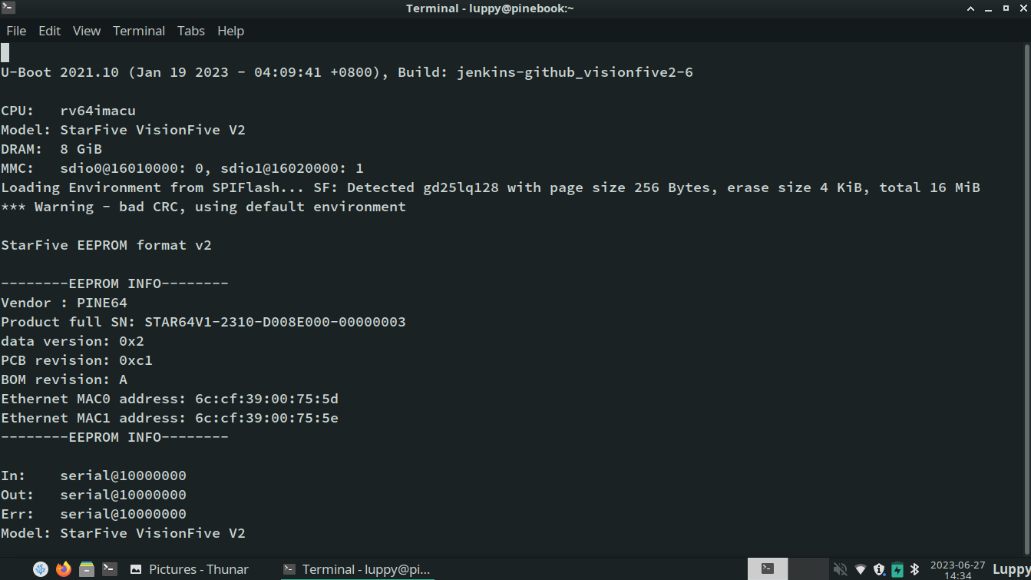This screenshot has height=580, width=1031.
Task: Click 'Vendor : PINE64' line
Action: click(x=64, y=303)
